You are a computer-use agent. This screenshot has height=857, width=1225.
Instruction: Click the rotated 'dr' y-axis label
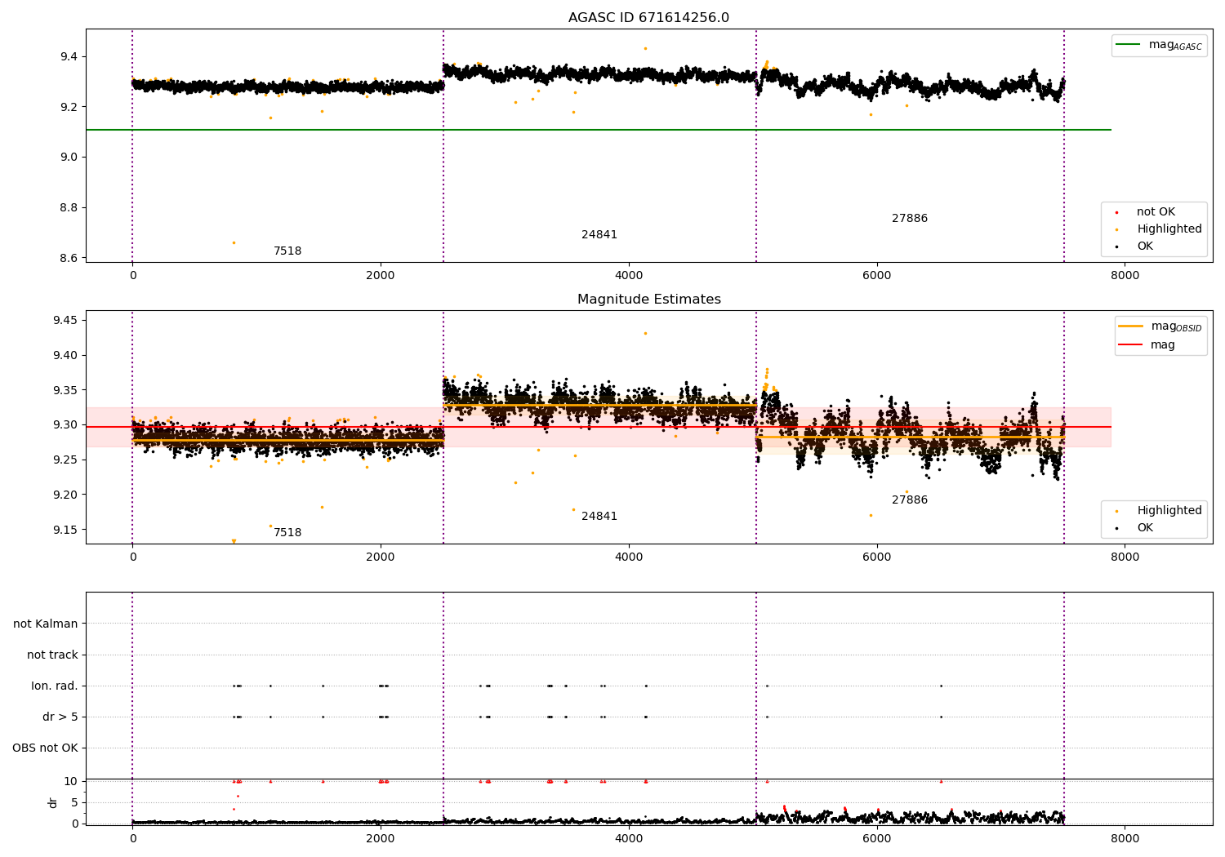[52, 802]
